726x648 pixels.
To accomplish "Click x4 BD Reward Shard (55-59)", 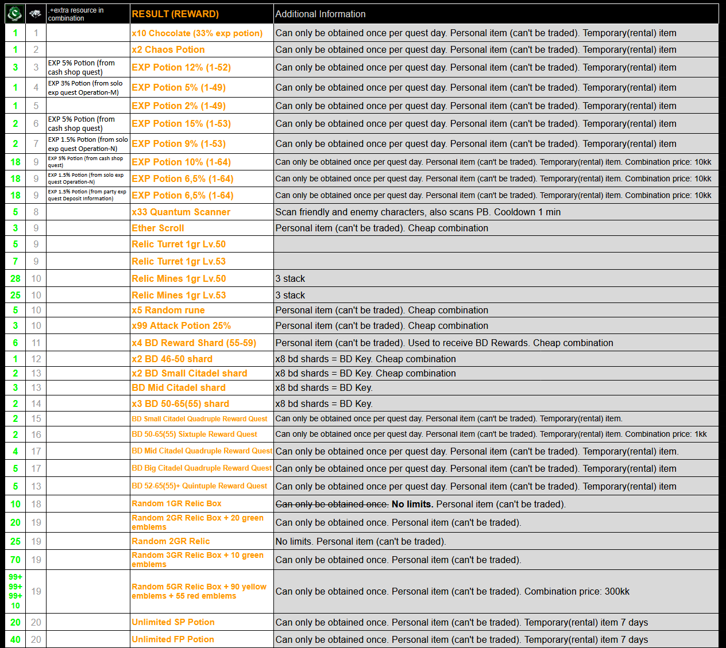I will (x=194, y=343).
